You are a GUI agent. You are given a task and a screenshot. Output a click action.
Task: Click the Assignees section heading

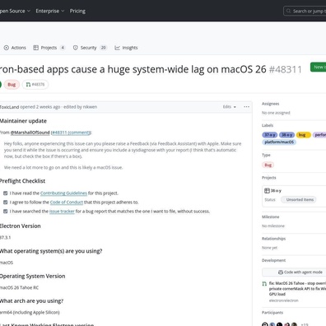pyautogui.click(x=270, y=104)
